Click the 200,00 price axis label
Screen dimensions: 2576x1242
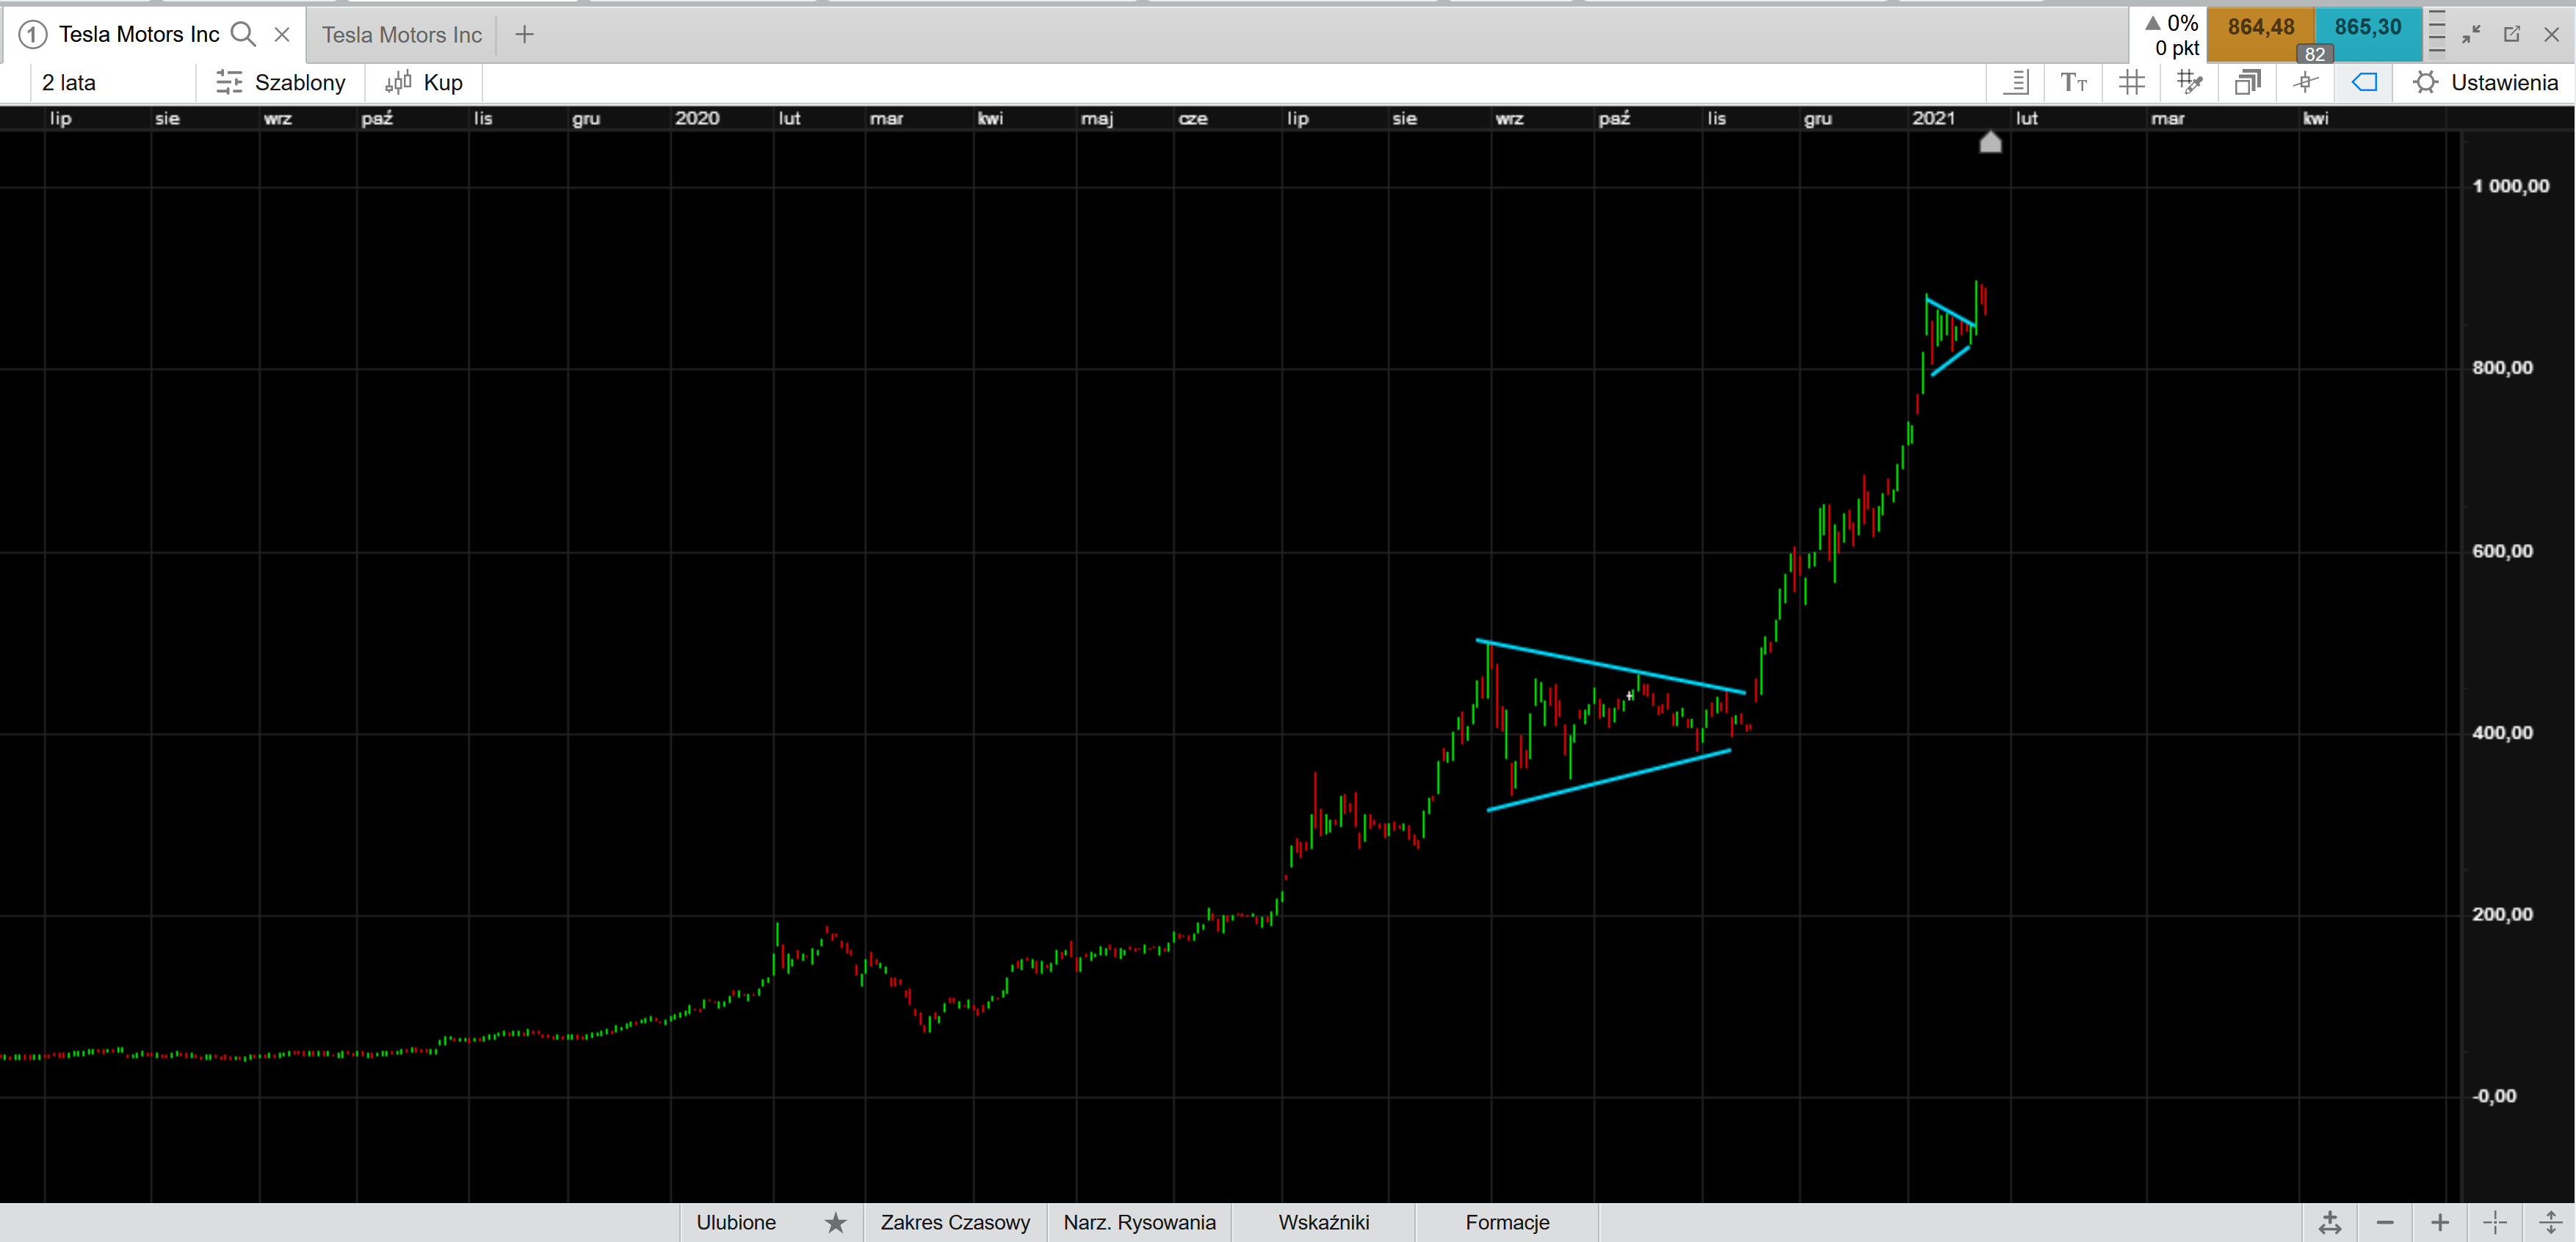point(2502,914)
